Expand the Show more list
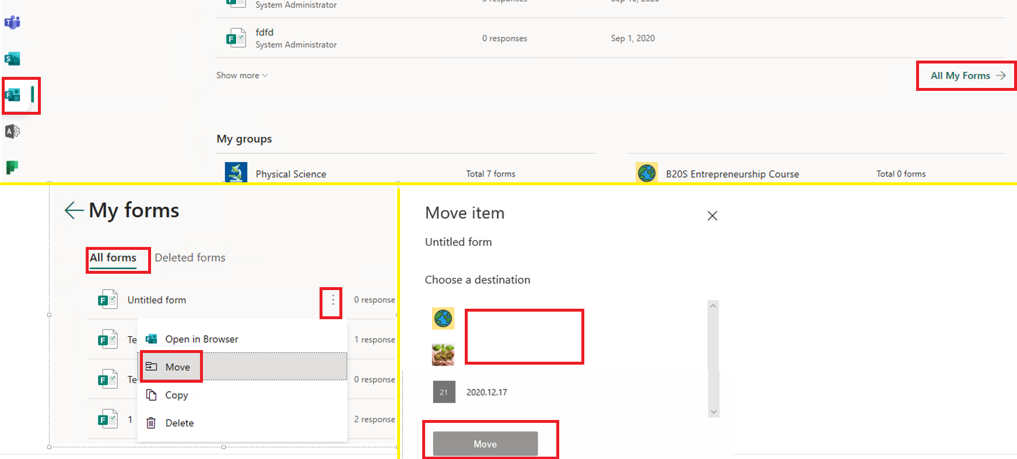1017x459 pixels. pyautogui.click(x=242, y=75)
